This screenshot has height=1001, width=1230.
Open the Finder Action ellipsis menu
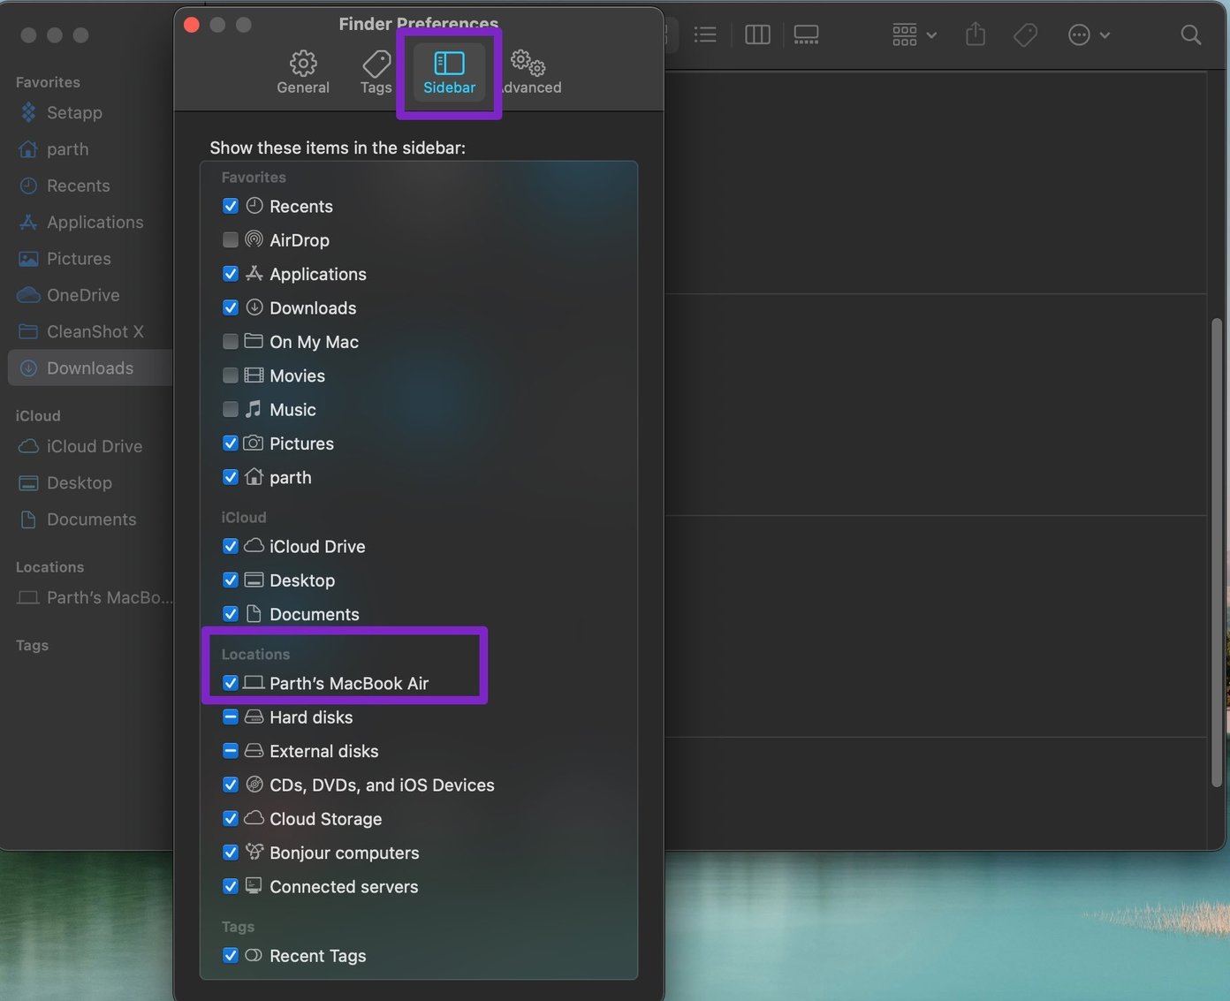click(1089, 34)
